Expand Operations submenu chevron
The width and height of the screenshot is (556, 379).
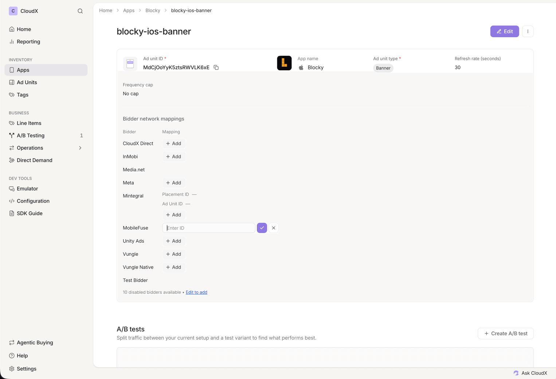click(x=80, y=148)
